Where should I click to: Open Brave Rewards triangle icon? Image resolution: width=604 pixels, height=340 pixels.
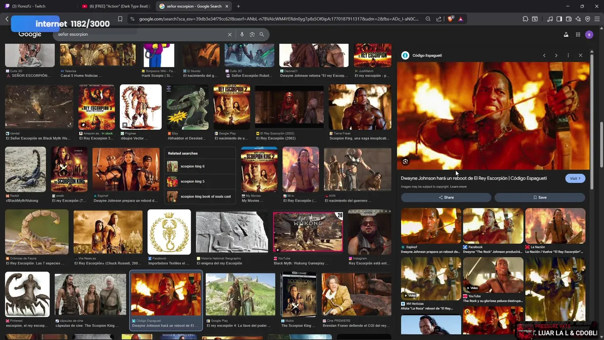pyautogui.click(x=461, y=19)
